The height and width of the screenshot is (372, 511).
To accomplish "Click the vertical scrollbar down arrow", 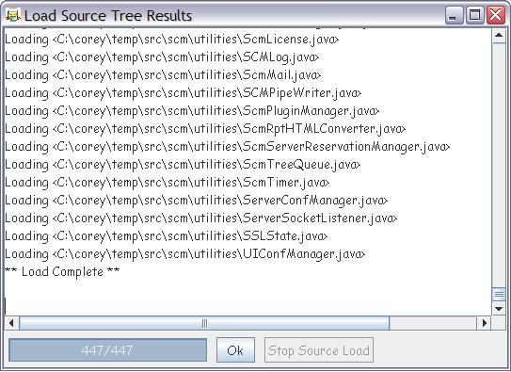I will pos(499,308).
